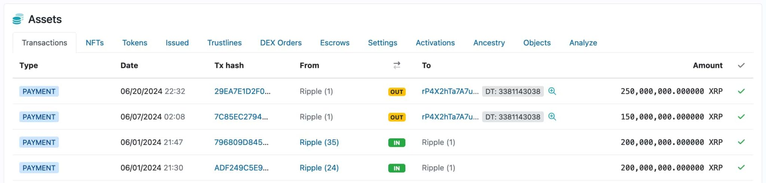This screenshot has height=183, width=766.
Task: Click PAYMENT type badge on 06/01/2024 21:47 row
Action: coord(39,142)
